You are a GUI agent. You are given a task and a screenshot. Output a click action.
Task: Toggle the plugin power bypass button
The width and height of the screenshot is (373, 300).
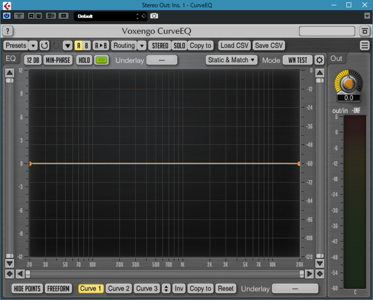pyautogui.click(x=7, y=16)
